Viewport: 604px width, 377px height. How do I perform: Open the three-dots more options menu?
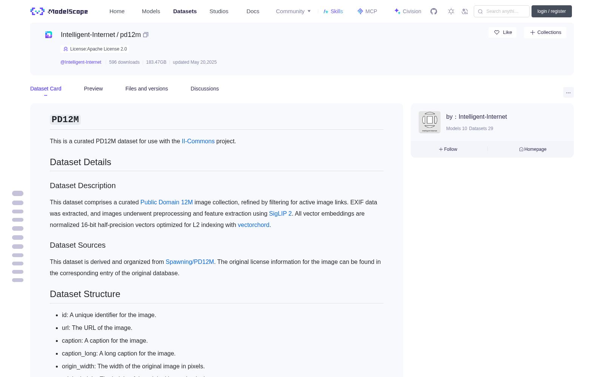[x=568, y=92]
